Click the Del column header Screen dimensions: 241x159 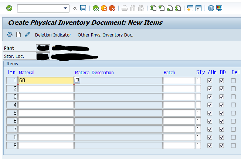(x=235, y=72)
